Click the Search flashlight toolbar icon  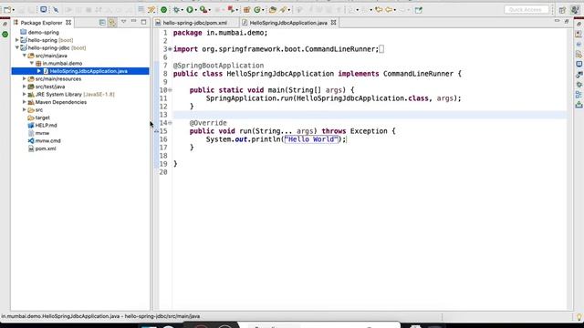(x=284, y=10)
